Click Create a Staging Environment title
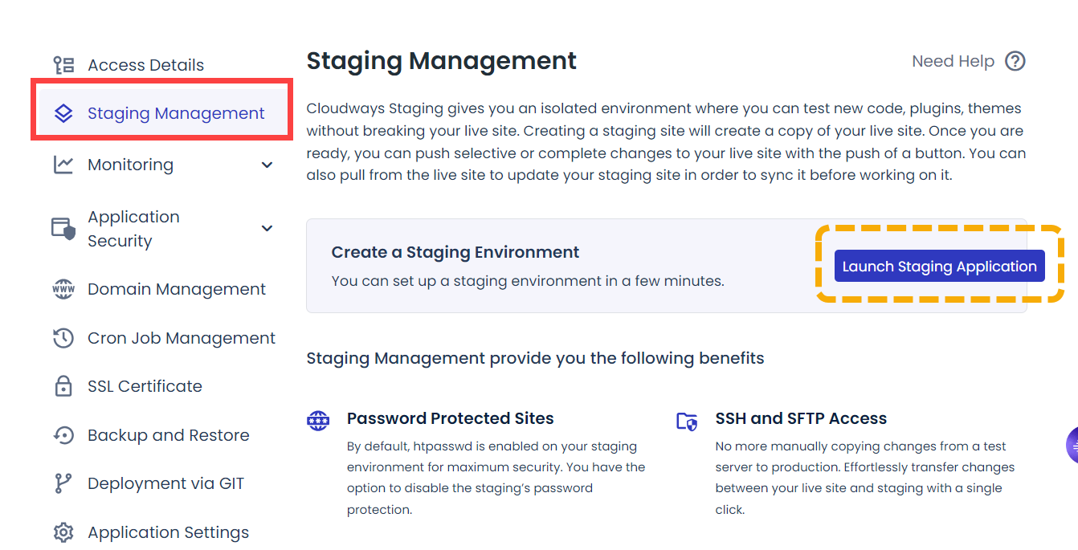This screenshot has height=550, width=1078. [x=455, y=252]
